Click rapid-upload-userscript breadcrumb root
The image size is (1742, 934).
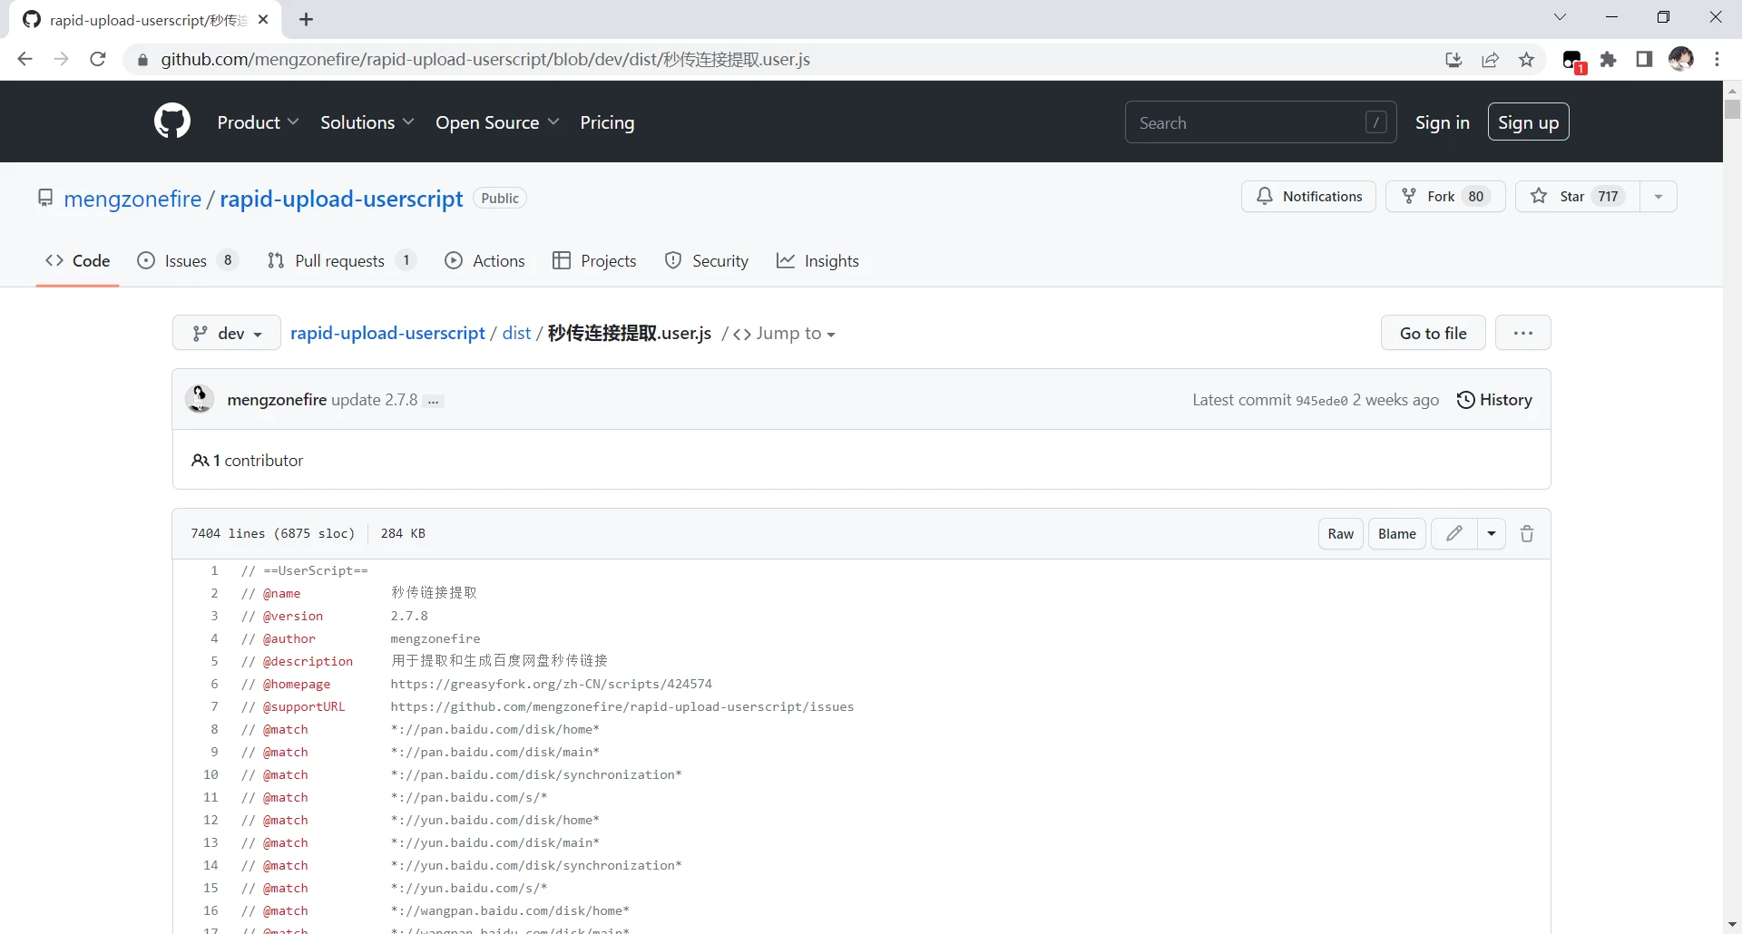(387, 333)
